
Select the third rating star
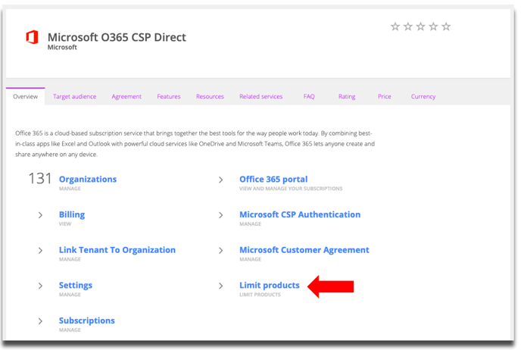(x=420, y=27)
